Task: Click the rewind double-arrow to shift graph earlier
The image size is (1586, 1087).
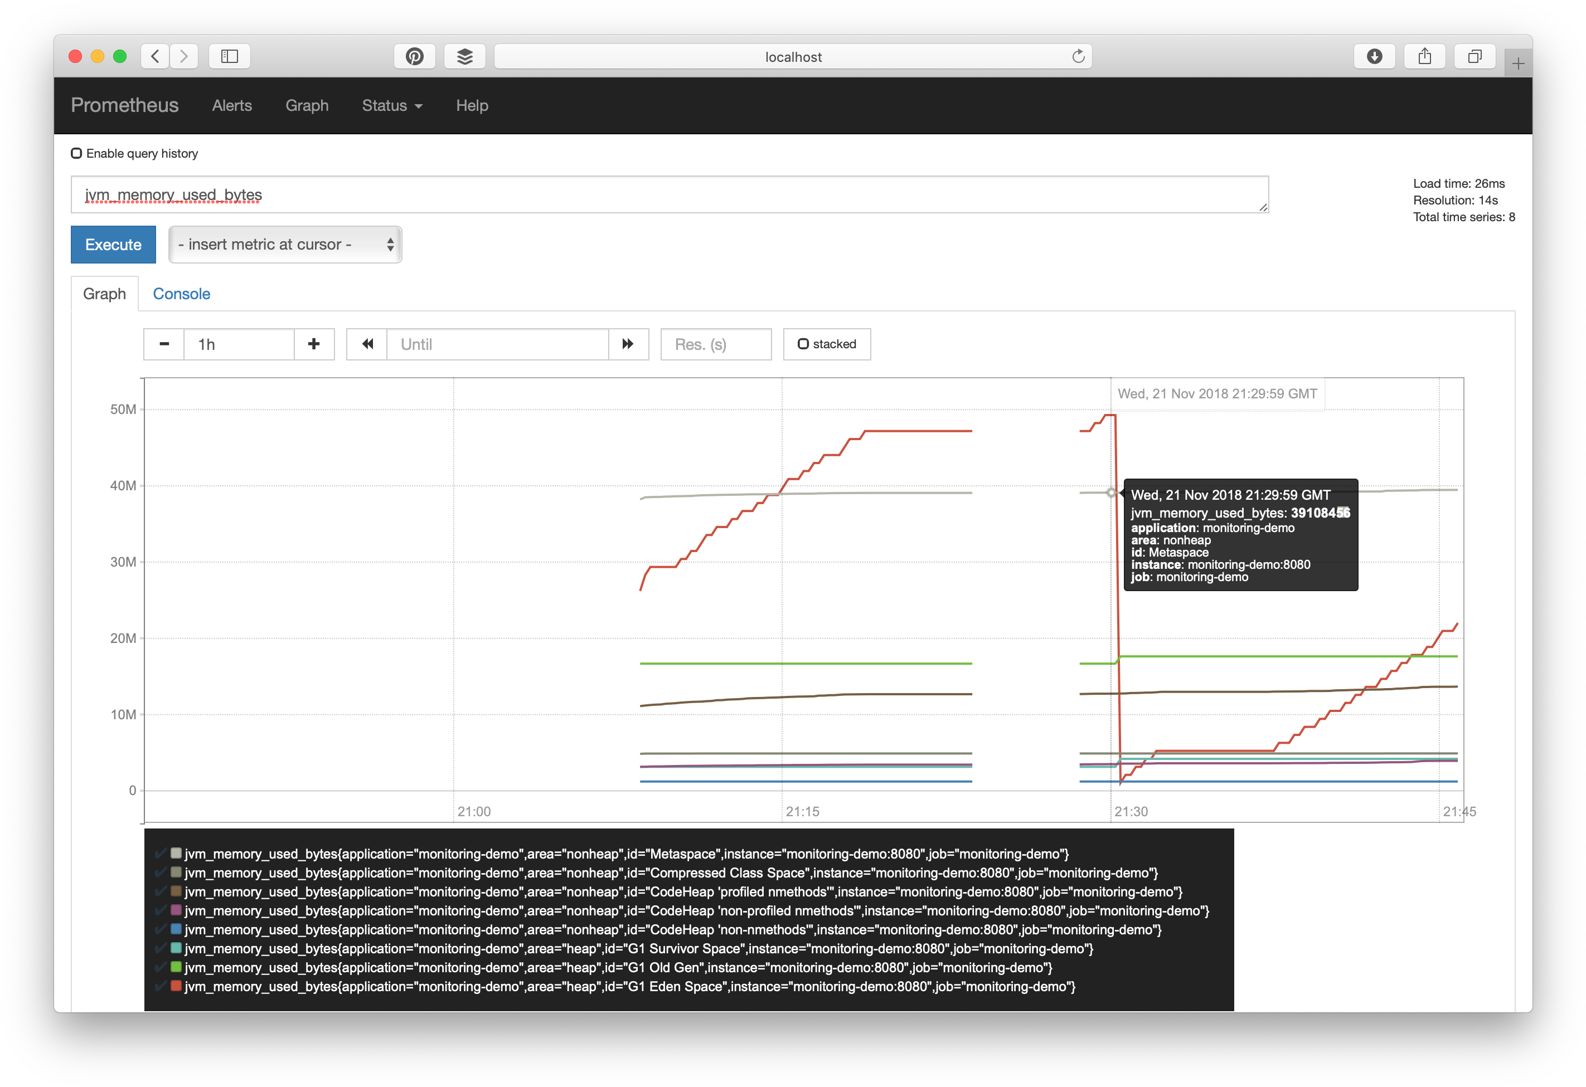Action: pyautogui.click(x=367, y=344)
